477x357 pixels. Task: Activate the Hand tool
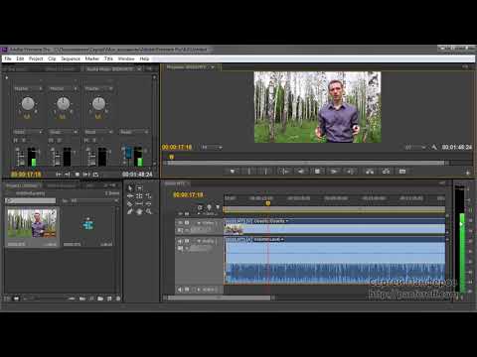point(139,211)
